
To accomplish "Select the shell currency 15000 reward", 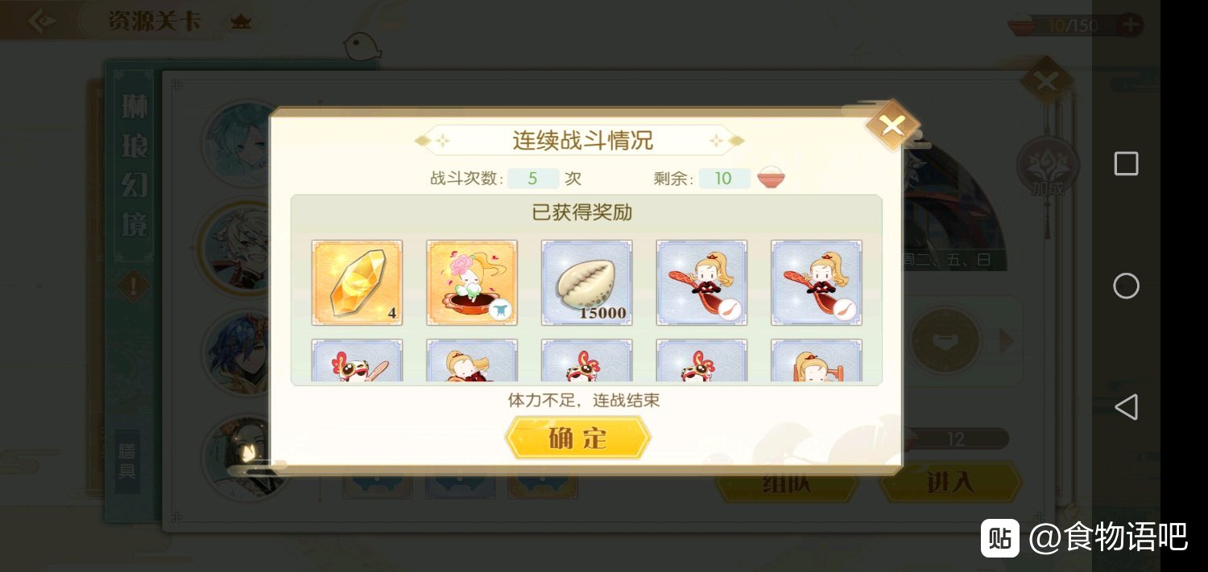I will (x=586, y=282).
